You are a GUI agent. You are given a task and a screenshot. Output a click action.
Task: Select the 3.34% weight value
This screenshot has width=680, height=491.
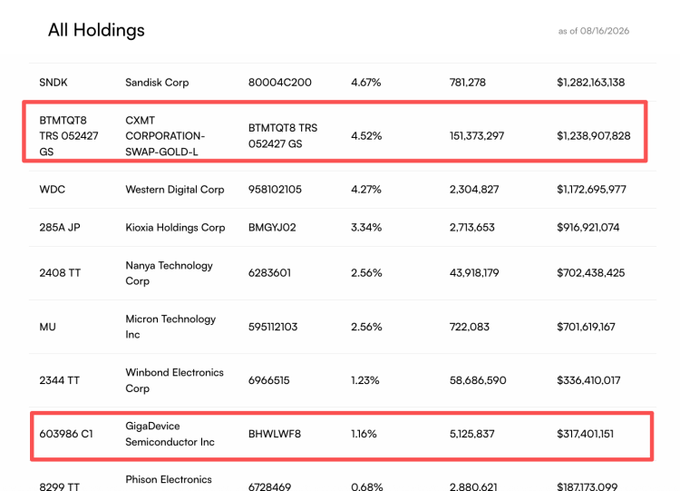[366, 228]
